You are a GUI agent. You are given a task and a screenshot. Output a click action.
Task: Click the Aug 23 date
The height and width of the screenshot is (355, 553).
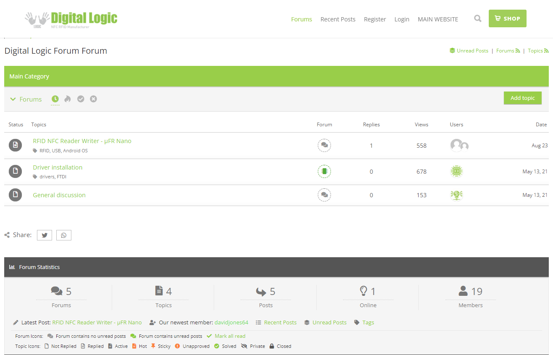click(540, 146)
